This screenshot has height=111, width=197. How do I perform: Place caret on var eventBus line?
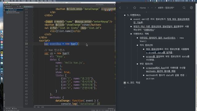pyautogui.click(x=61, y=44)
